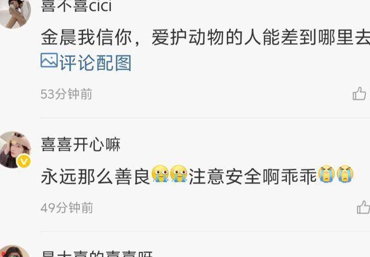
Task: Click the username 喜不喜cici
Action: pyautogui.click(x=76, y=6)
